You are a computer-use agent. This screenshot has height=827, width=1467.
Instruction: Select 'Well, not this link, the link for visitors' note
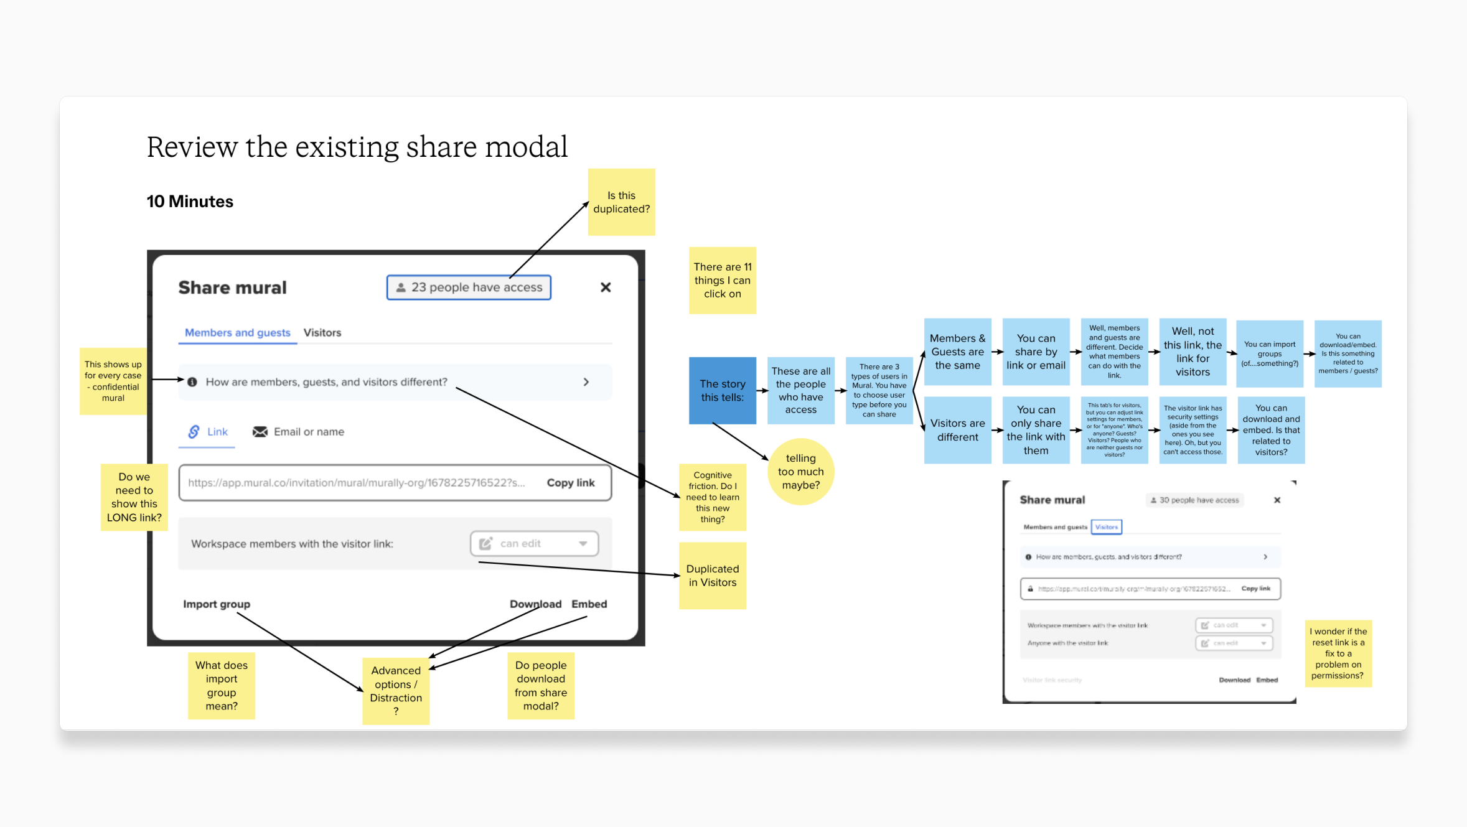pyautogui.click(x=1193, y=352)
